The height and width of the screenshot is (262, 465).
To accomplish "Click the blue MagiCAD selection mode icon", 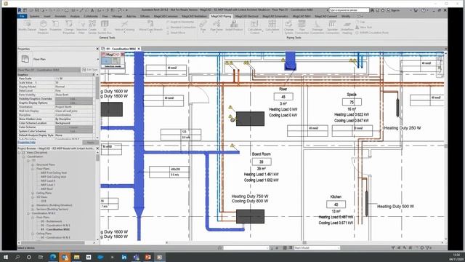I will click(105, 61).
